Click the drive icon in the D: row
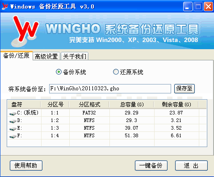The image size is (214, 177). (x=13, y=121)
